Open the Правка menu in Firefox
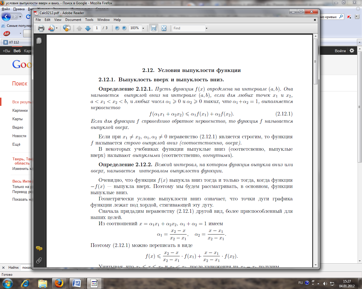This screenshot has width=362, height=289. click(x=19, y=9)
